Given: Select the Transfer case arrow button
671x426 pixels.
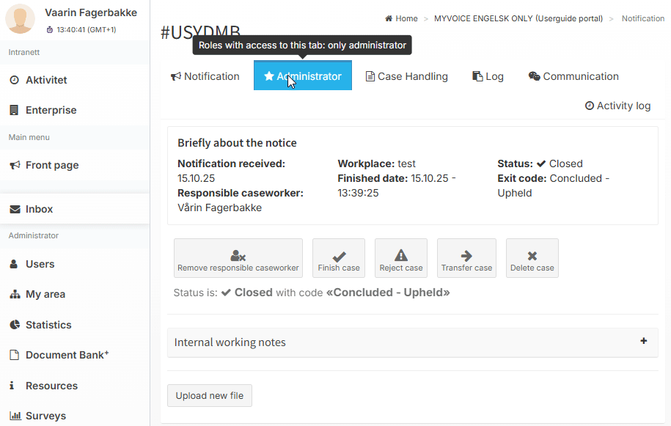Looking at the screenshot, I should (466, 258).
